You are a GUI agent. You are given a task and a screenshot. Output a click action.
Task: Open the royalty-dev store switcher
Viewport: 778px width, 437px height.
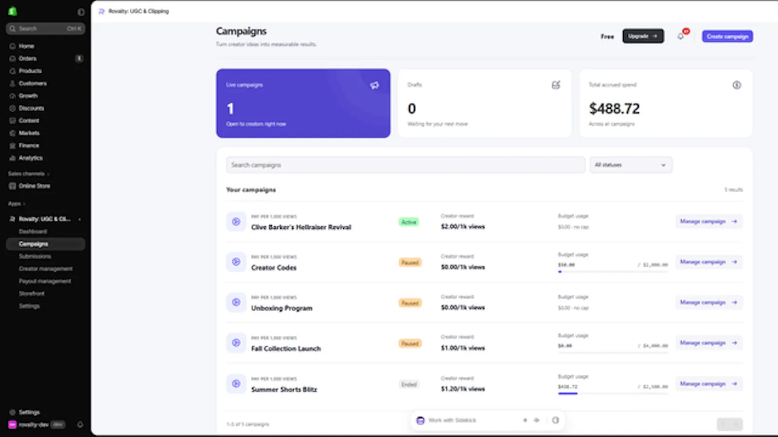click(36, 425)
